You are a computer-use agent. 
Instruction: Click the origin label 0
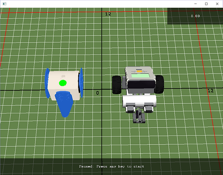tap(97, 93)
